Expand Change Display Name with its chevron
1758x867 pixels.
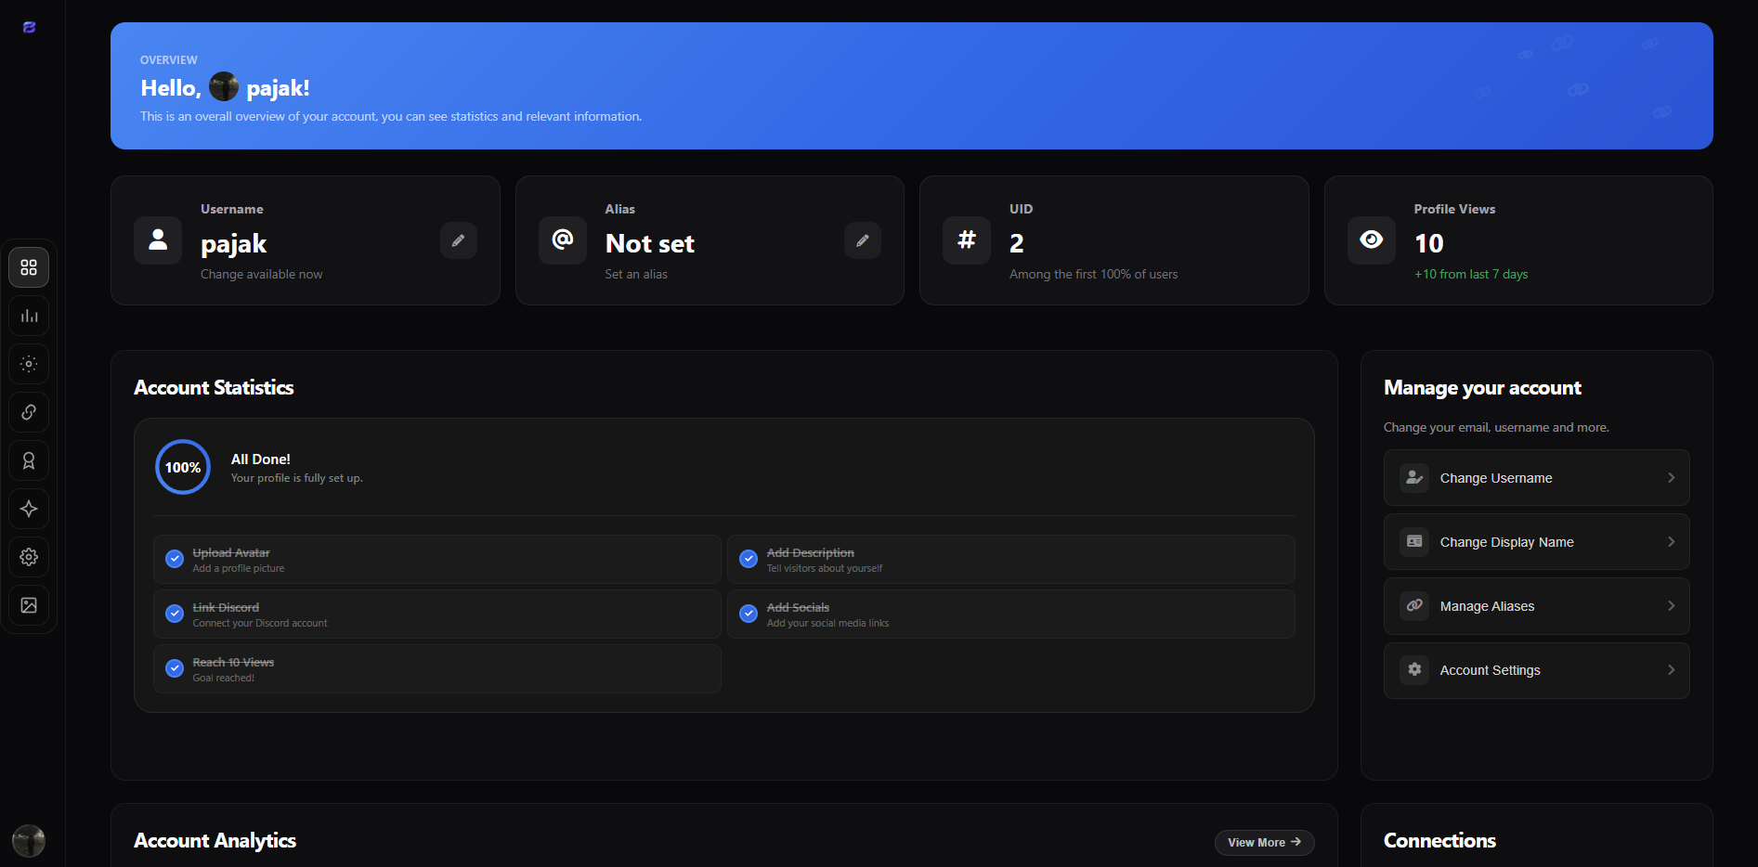tap(1671, 542)
